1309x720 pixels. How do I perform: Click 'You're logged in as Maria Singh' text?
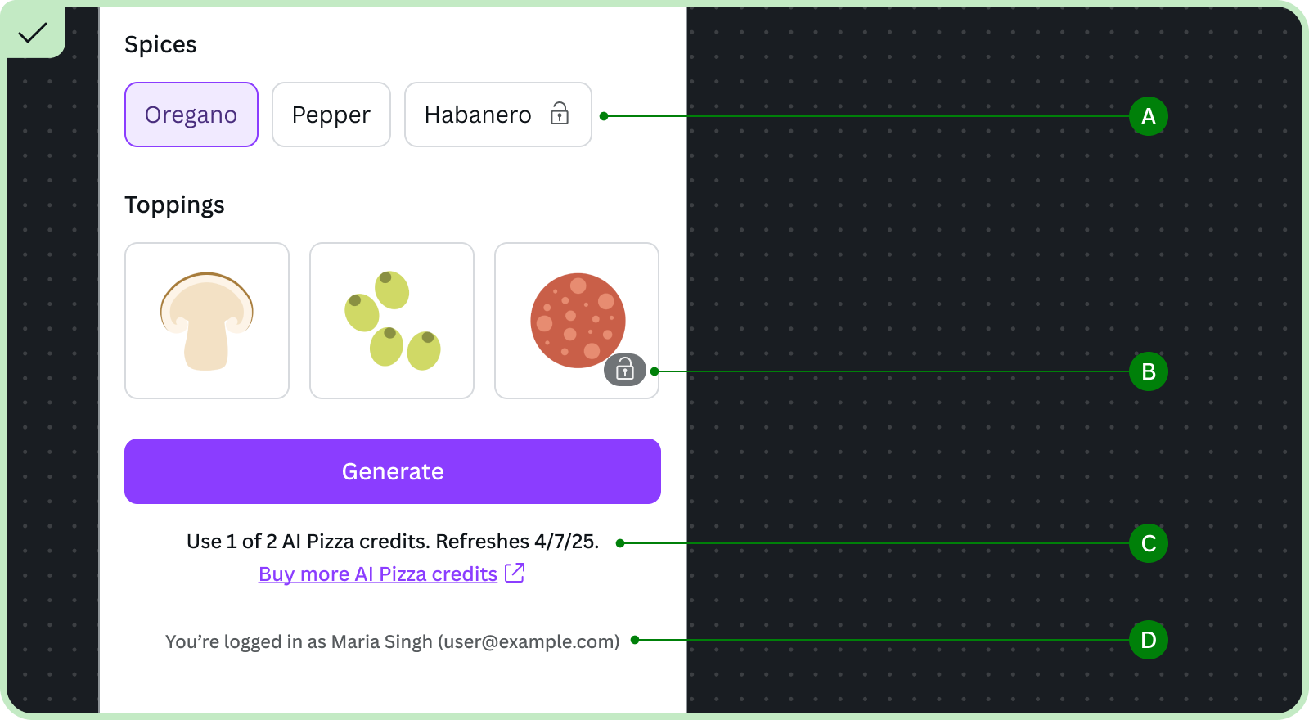(x=299, y=642)
